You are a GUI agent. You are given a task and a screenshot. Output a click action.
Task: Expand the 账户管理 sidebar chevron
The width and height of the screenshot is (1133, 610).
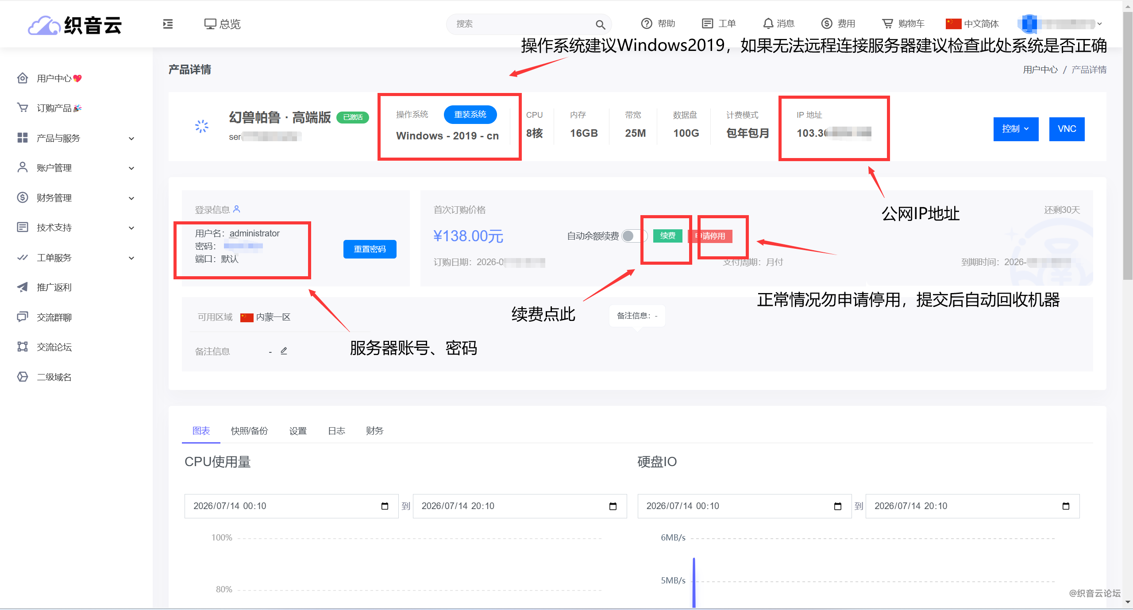(x=131, y=168)
